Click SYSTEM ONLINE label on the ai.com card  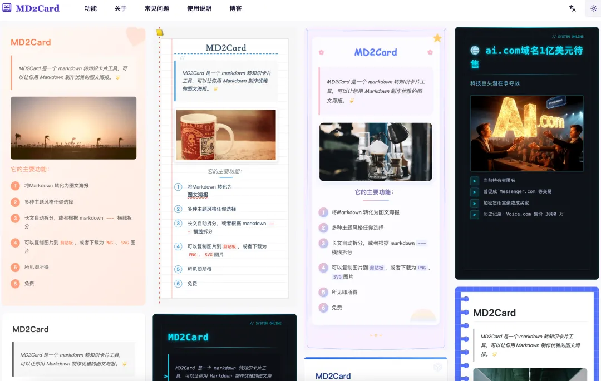pos(568,36)
